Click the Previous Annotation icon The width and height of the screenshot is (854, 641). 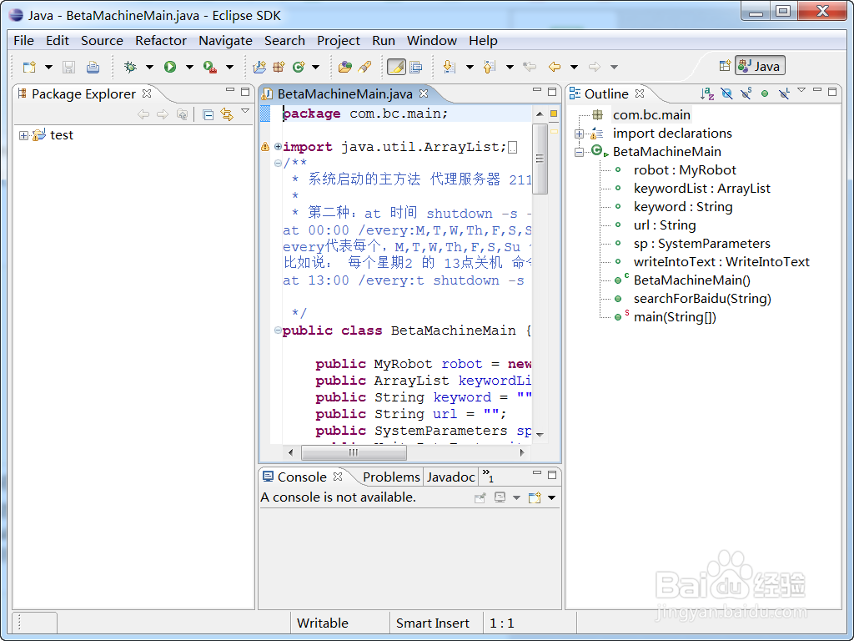point(490,67)
